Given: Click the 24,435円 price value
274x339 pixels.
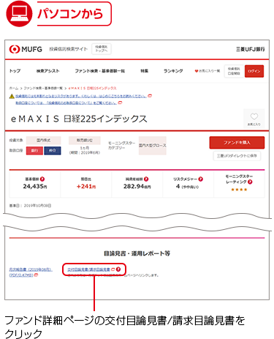Looking at the screenshot, I should (x=35, y=187).
